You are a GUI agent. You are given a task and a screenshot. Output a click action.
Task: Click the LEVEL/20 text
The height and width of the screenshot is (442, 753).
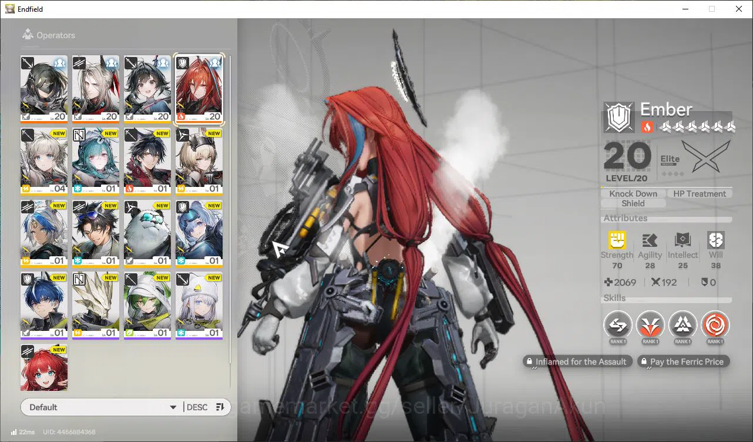click(627, 178)
